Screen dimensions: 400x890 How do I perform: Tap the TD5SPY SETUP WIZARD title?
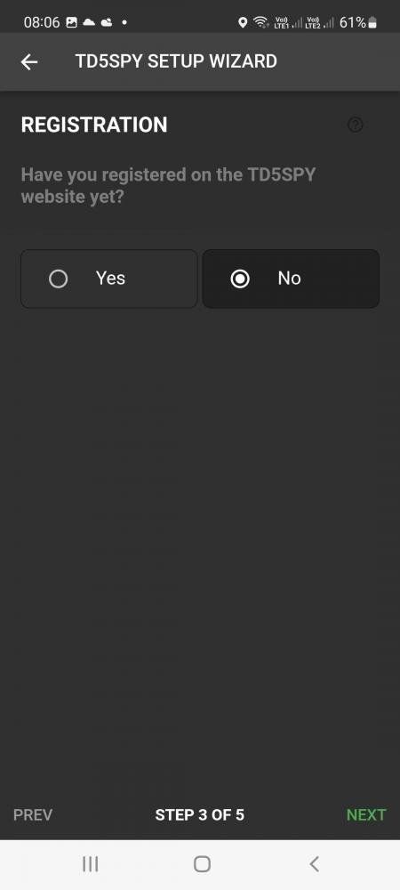(x=176, y=61)
